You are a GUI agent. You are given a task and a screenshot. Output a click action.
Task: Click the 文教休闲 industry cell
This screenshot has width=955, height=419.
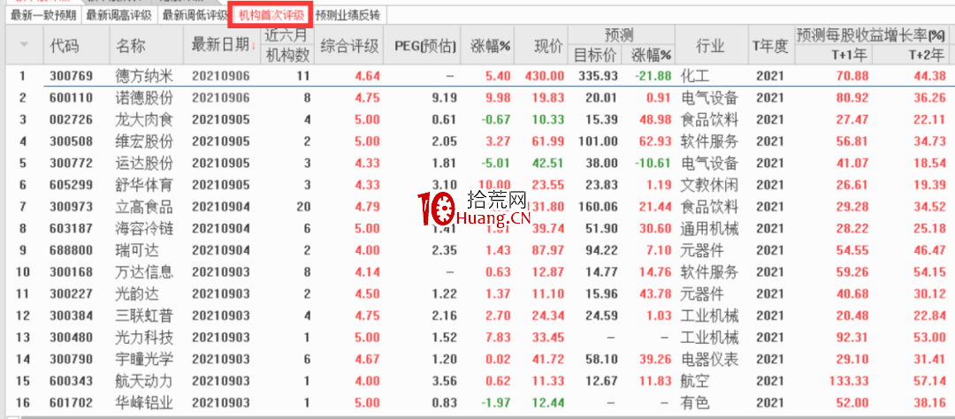(x=709, y=185)
